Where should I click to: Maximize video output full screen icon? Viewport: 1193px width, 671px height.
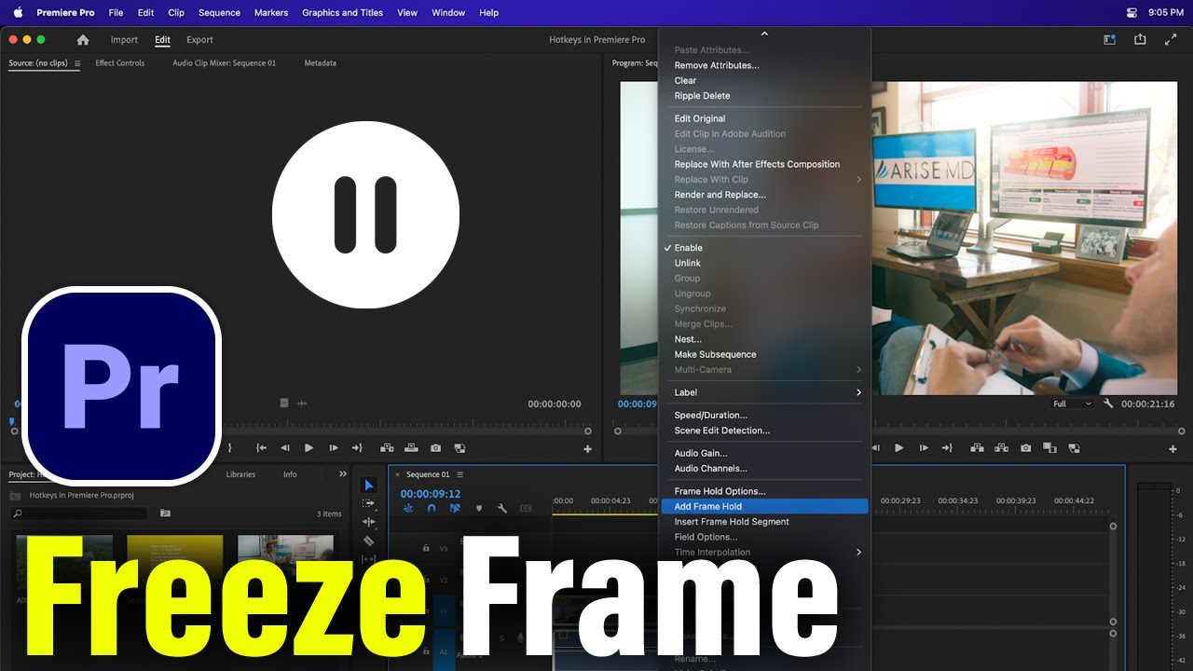click(1171, 40)
